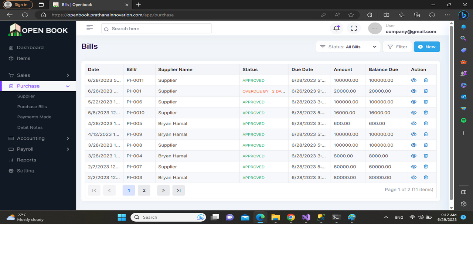Click the New button to create a bill
Screen dimensions: 473x266
click(x=427, y=47)
